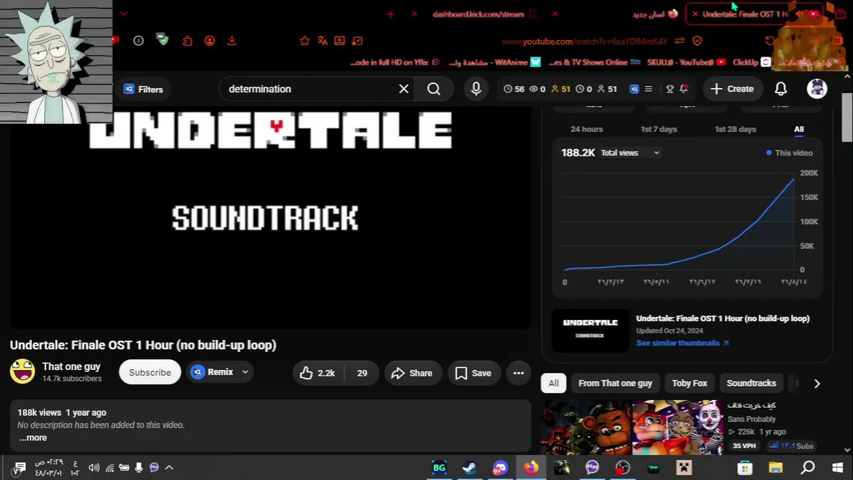Image resolution: width=853 pixels, height=480 pixels.
Task: Select the All recommendations chip
Action: tap(553, 383)
